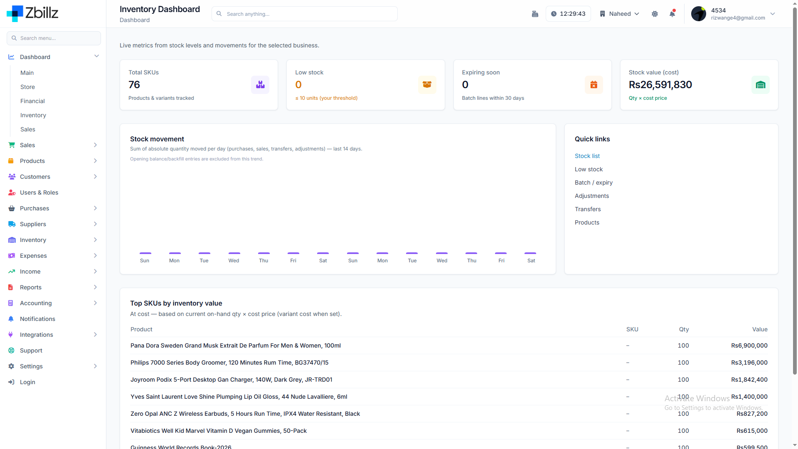Click the Joyroom Podix 5-Port Charger row
Screen dimensions: 798x449
click(x=449, y=380)
